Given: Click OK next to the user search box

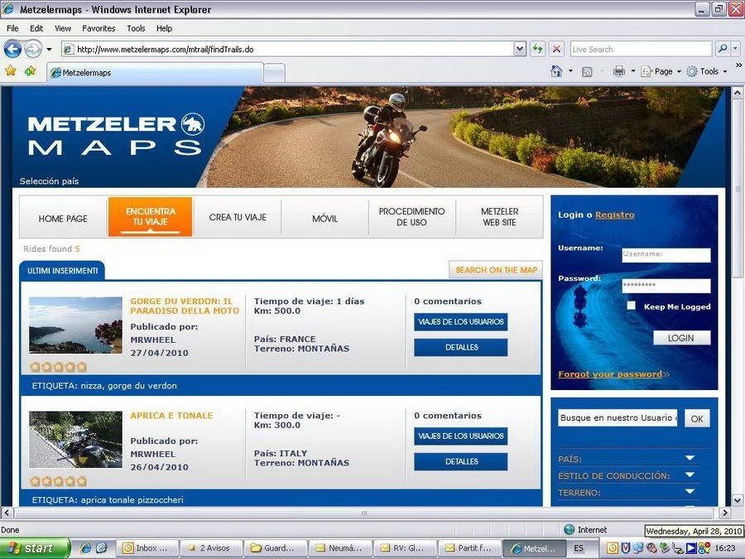Looking at the screenshot, I should coord(697,419).
